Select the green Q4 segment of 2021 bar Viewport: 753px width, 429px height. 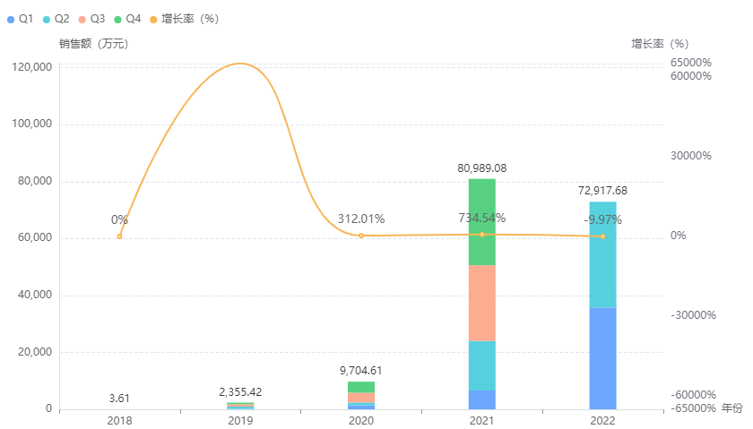pos(482,222)
